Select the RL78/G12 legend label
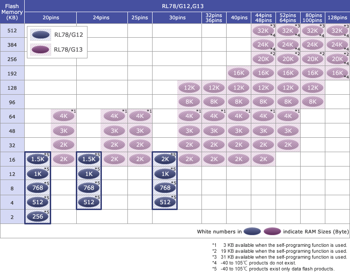This screenshot has width=350, height=276. tap(69, 35)
